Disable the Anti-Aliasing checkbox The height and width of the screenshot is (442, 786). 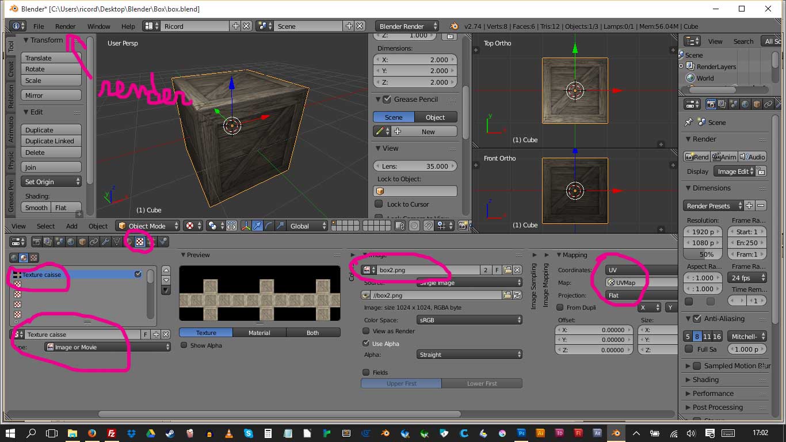click(697, 319)
